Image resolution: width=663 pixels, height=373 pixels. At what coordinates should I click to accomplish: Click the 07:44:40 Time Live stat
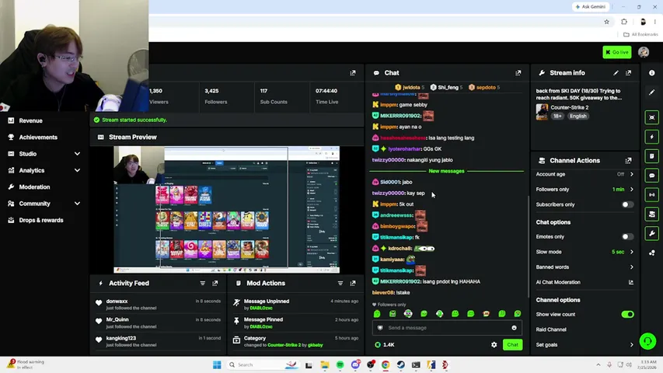[x=326, y=91]
